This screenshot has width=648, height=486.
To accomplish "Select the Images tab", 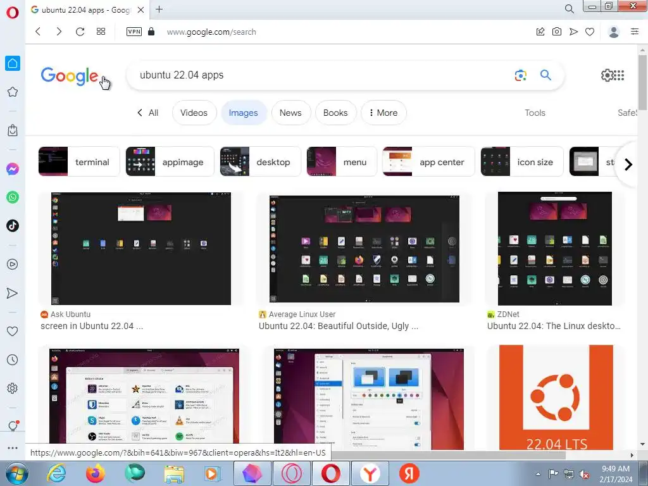I will click(x=243, y=113).
